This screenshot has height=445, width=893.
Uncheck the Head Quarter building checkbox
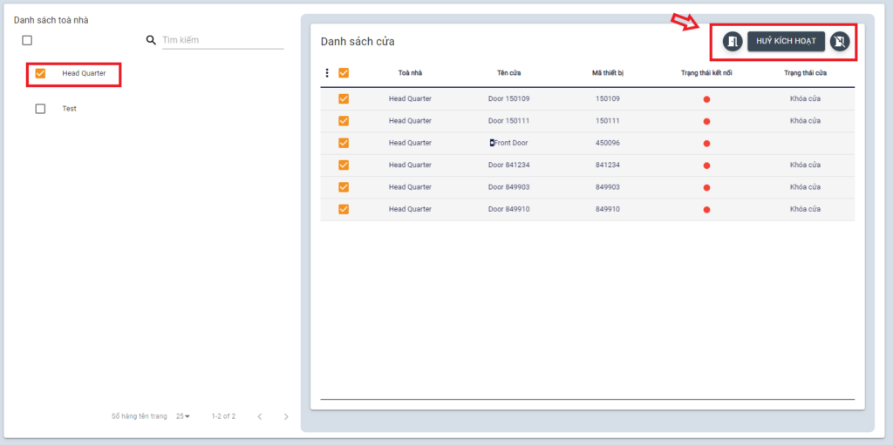(x=40, y=73)
